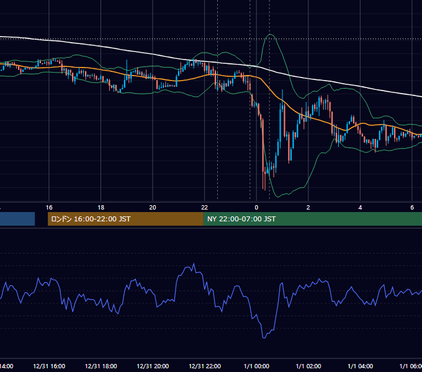Image resolution: width=422 pixels, height=372 pixels.
Task: Click the 20 hour label on price chart axis
Action: (x=153, y=208)
